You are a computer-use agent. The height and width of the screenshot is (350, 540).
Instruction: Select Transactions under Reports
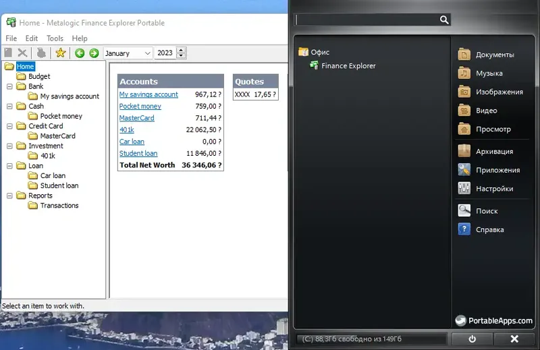(59, 206)
